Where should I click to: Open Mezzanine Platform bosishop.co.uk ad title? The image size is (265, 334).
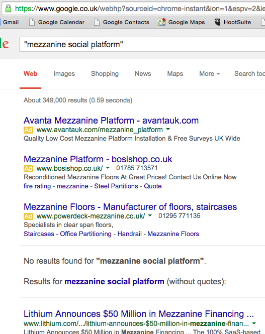[98, 159]
